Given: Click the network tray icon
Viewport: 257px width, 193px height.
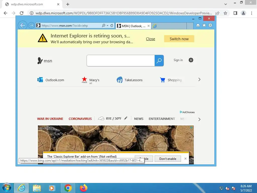Looking at the screenshot, I should click(x=221, y=188).
